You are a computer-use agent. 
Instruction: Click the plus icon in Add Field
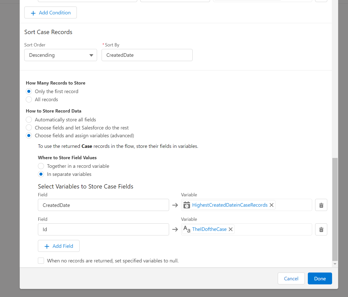[47, 246]
